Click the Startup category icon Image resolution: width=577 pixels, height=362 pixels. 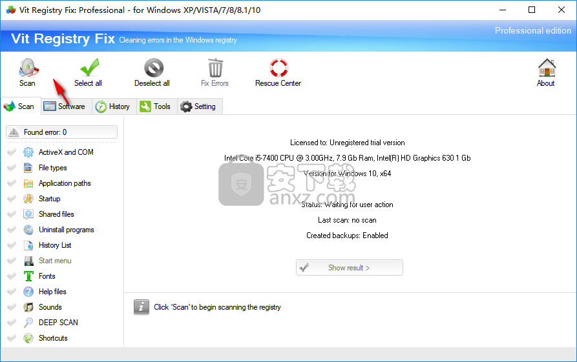[x=28, y=199]
